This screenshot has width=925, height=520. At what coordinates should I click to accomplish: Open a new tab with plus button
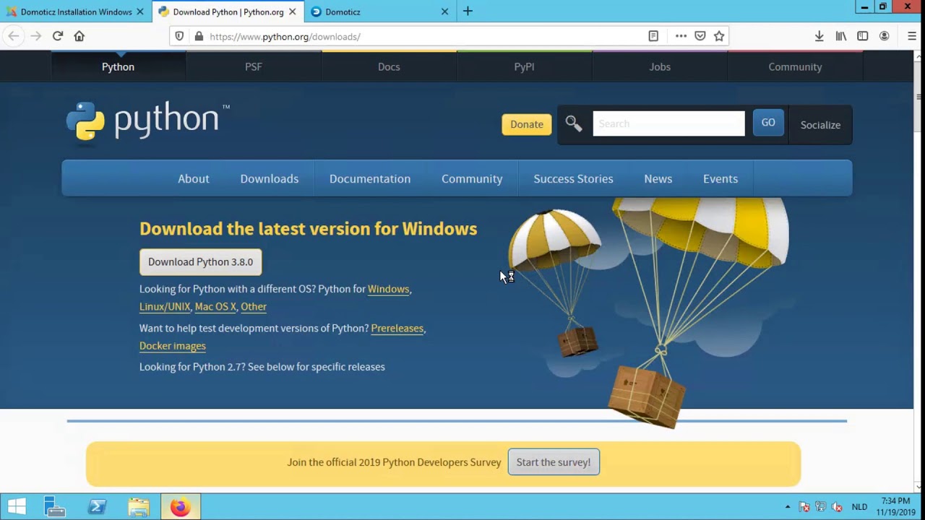[x=468, y=12]
